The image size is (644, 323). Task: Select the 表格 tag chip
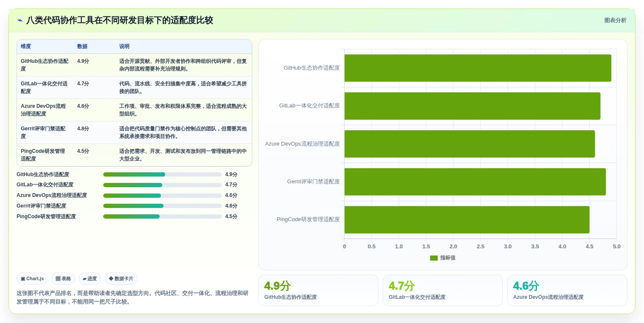pos(63,279)
